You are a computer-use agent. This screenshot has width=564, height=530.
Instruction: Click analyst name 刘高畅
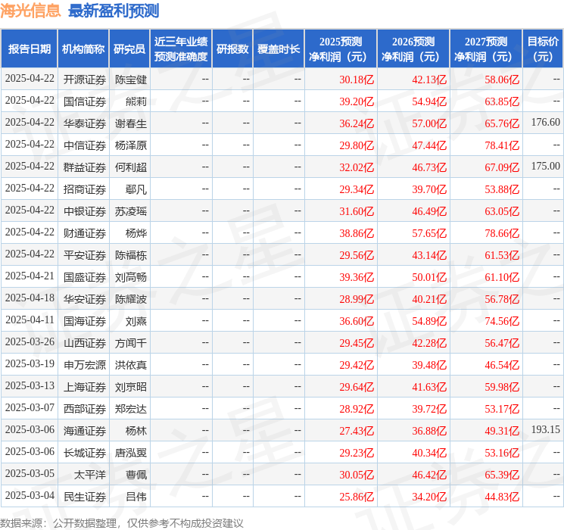click(130, 277)
